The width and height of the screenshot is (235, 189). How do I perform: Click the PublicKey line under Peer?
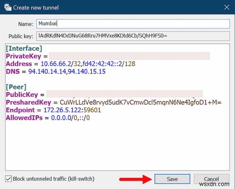point(104,94)
